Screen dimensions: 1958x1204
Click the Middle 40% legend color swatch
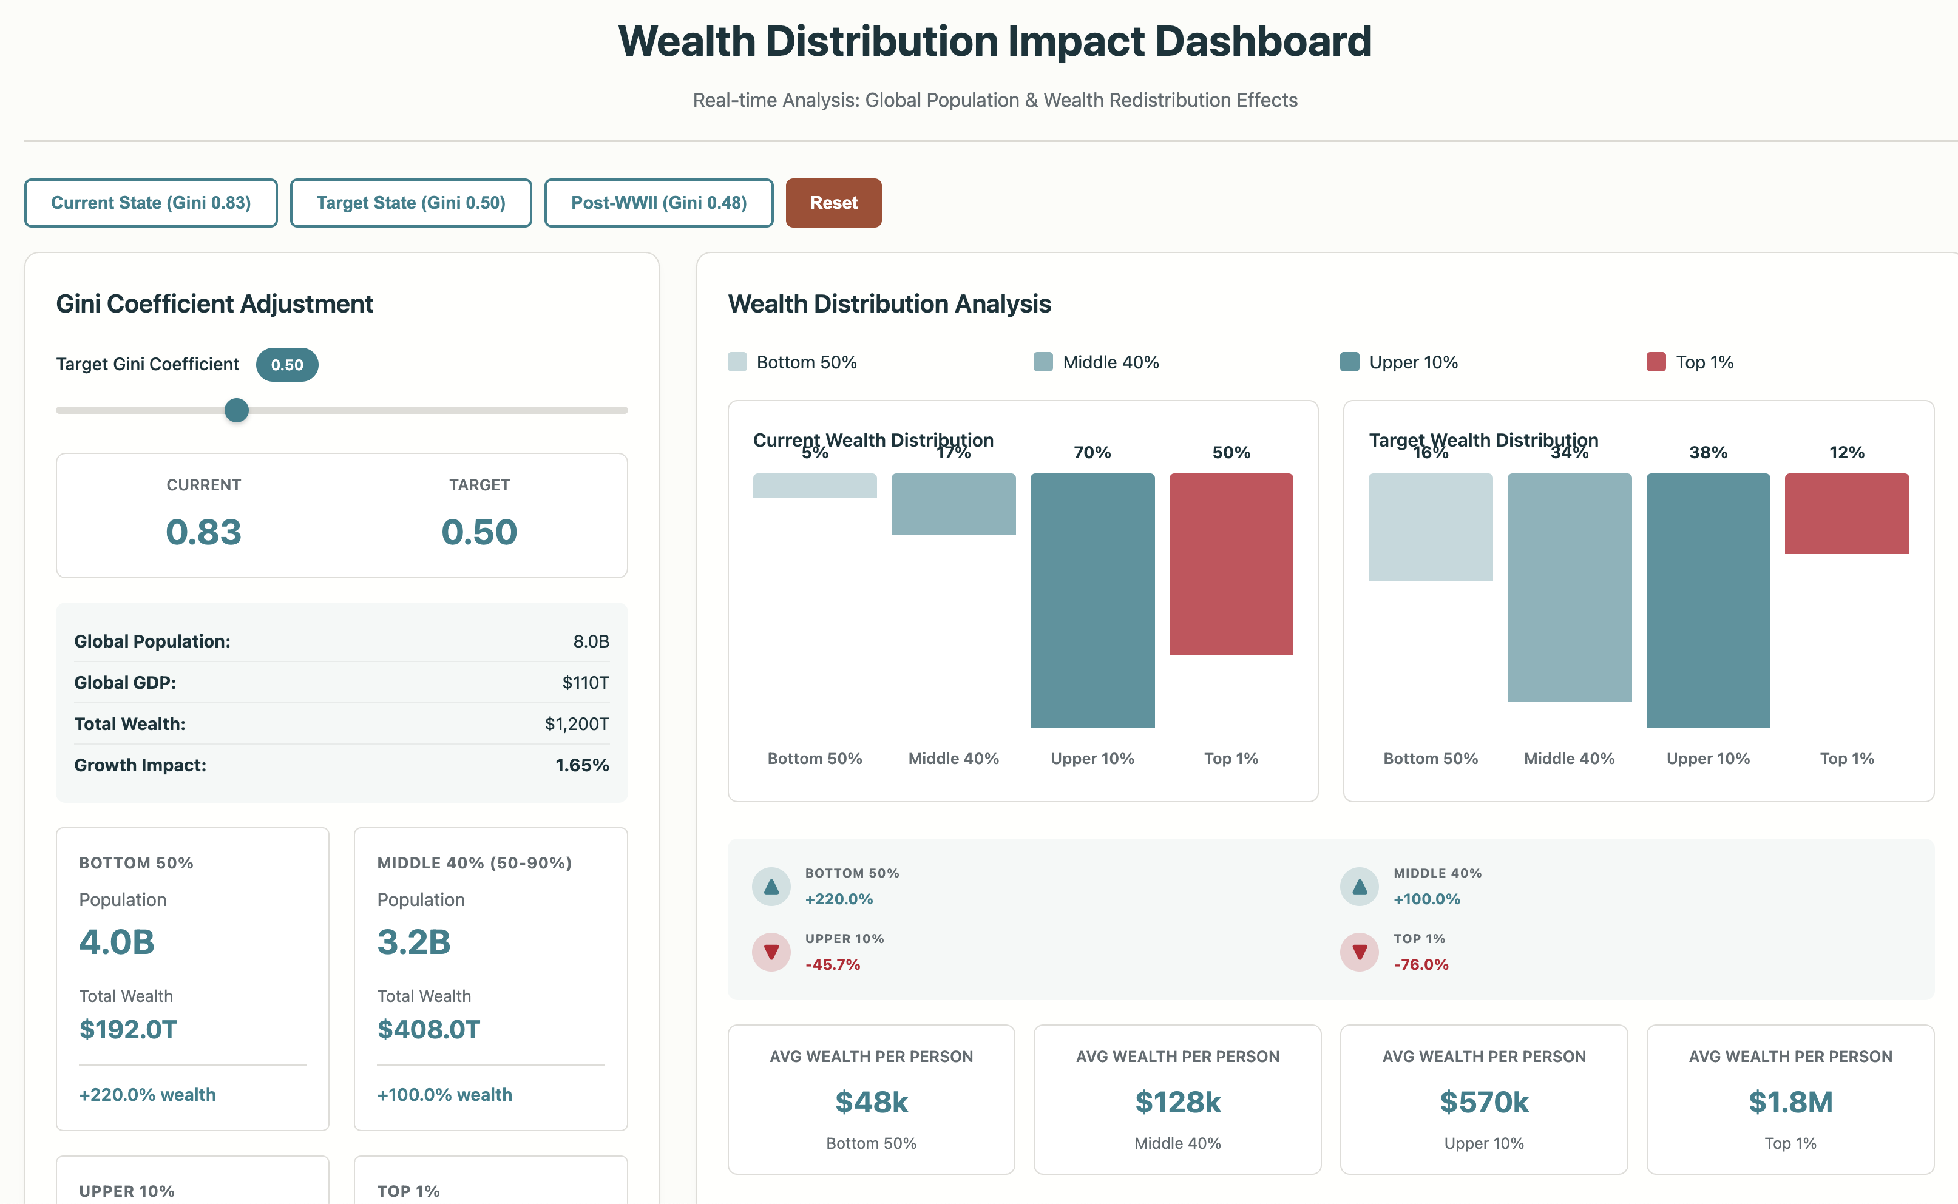coord(1043,362)
